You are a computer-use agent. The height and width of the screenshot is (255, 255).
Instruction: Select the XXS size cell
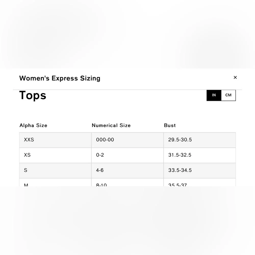pos(55,140)
